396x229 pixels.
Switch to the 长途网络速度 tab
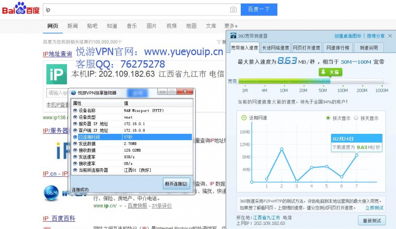(x=276, y=48)
